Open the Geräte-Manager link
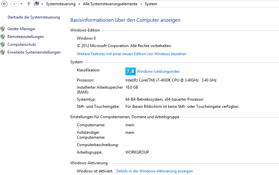Screen dimensions: 279x175 click(21, 29)
